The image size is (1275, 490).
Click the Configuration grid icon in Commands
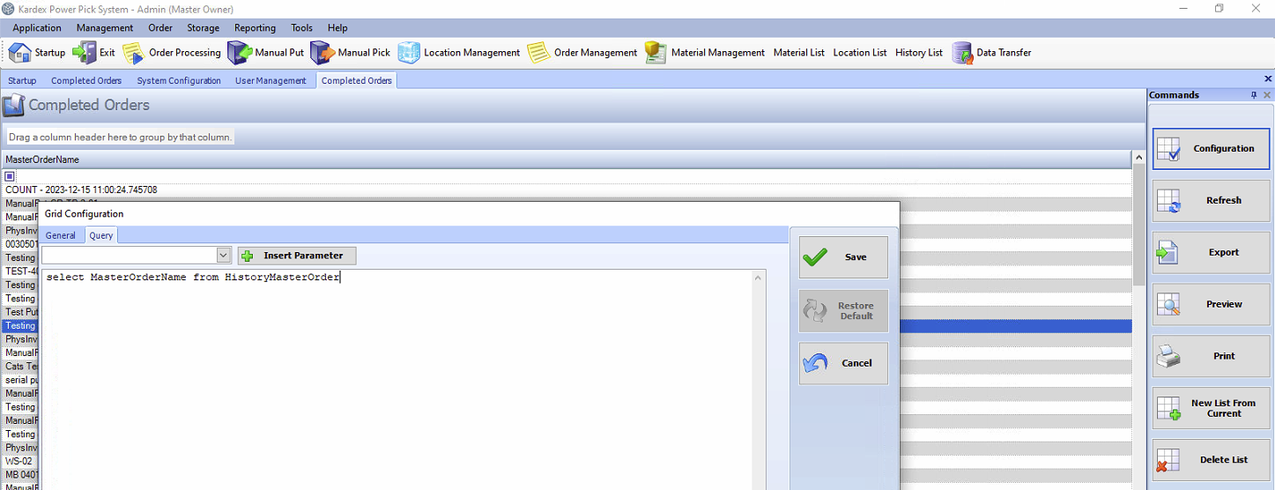pyautogui.click(x=1168, y=149)
